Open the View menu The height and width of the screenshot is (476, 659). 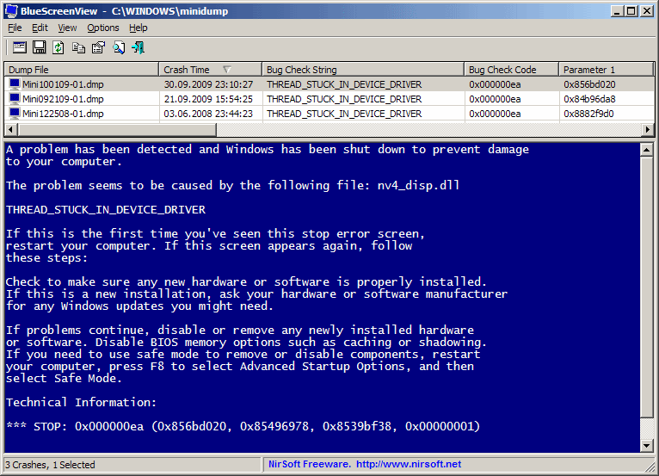click(67, 28)
